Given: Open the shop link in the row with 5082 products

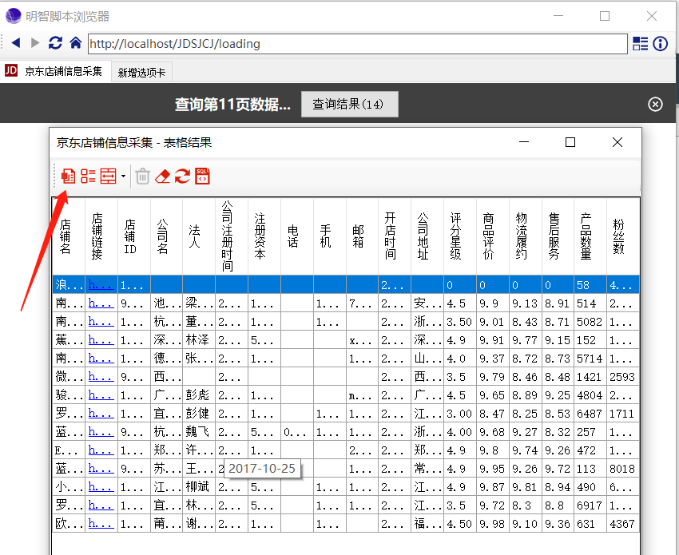Looking at the screenshot, I should [x=101, y=322].
